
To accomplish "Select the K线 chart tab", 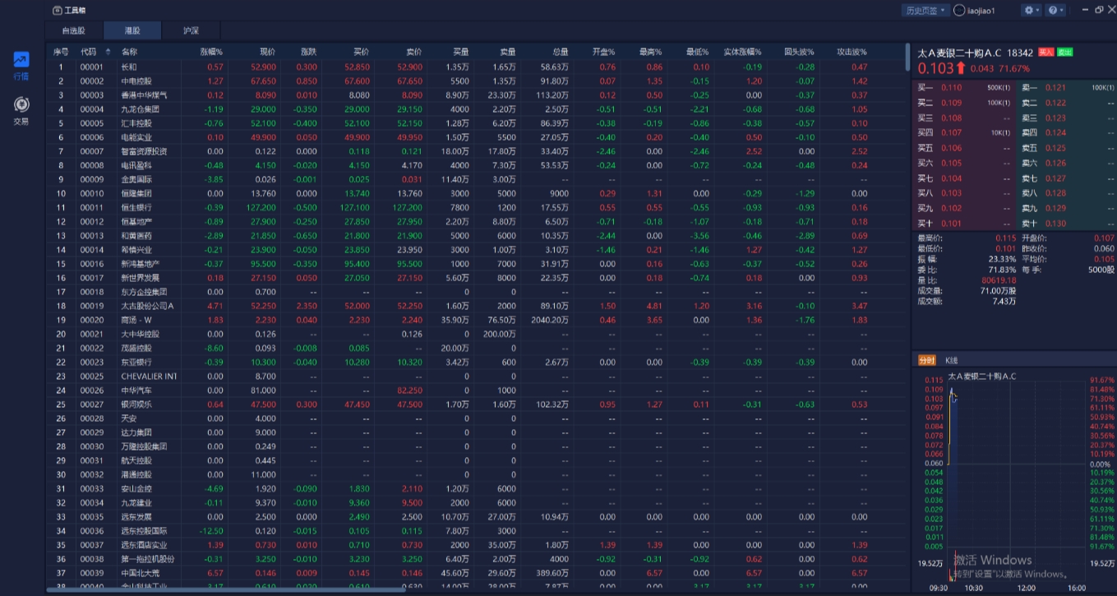I will pyautogui.click(x=952, y=360).
